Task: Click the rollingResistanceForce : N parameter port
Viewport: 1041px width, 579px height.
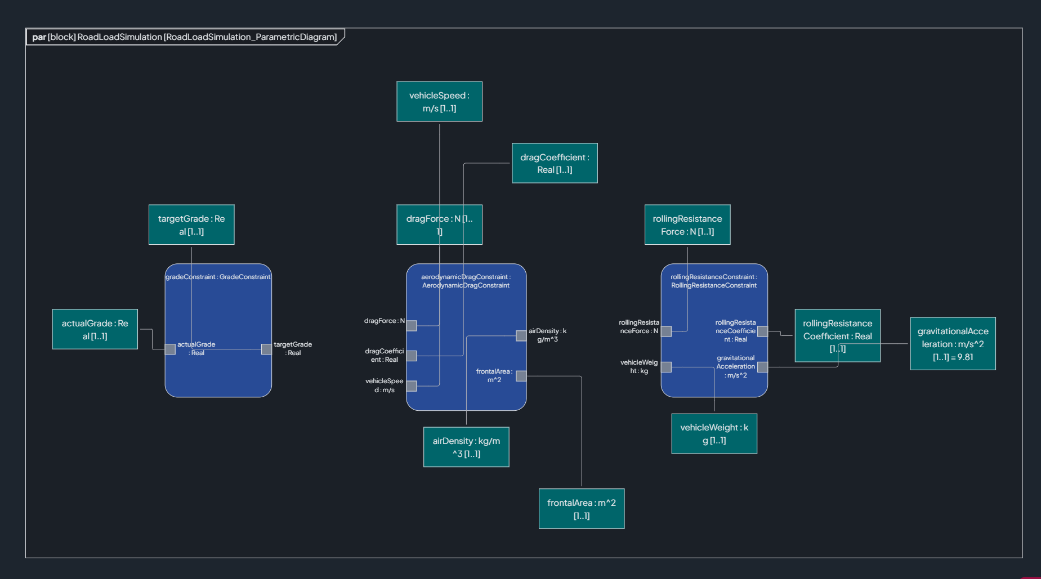Action: coord(666,331)
